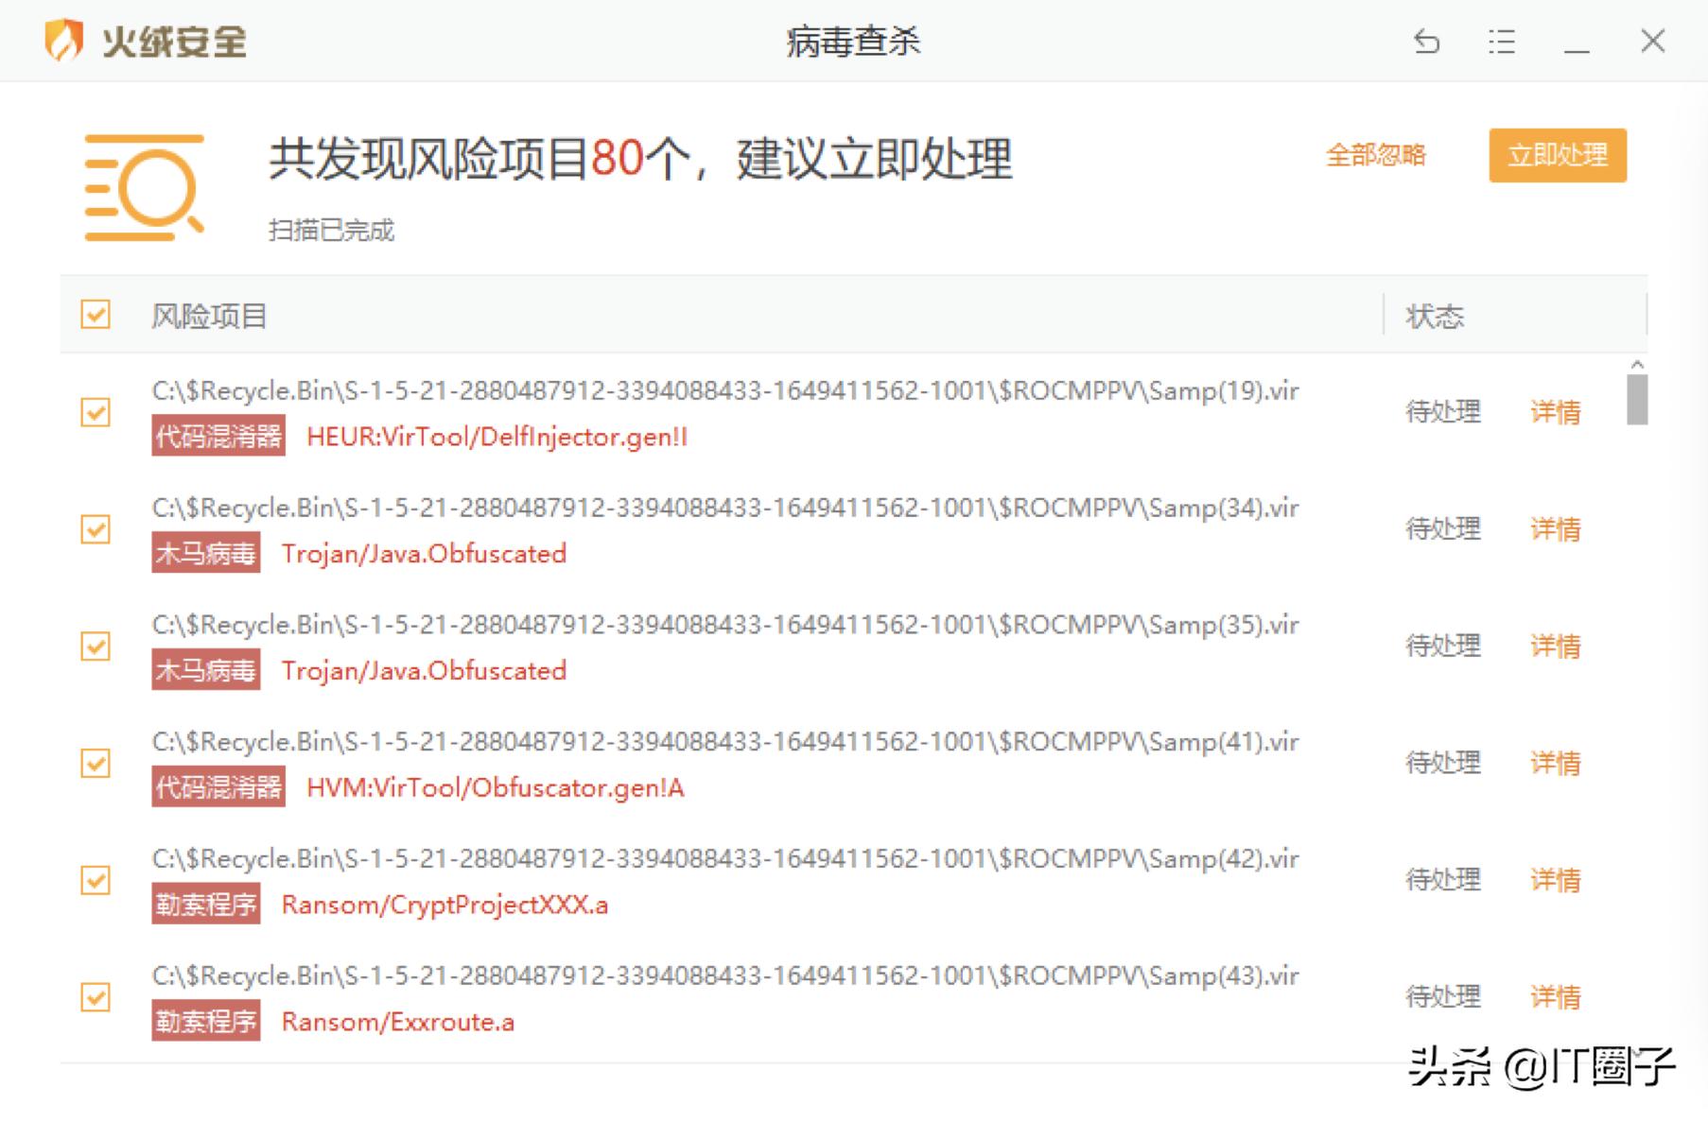The width and height of the screenshot is (1708, 1121).
Task: Open 详情 for Ransom/CryptProjectXXX.a
Action: click(1556, 880)
